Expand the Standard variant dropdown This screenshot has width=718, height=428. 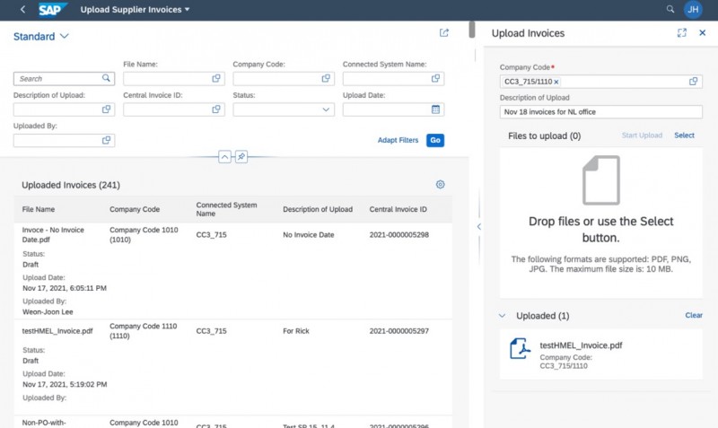(x=64, y=37)
